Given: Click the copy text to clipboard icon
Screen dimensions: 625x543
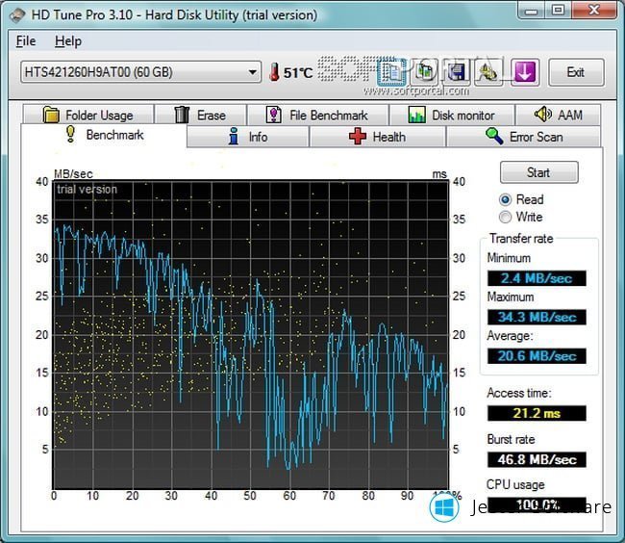Looking at the screenshot, I should [391, 72].
